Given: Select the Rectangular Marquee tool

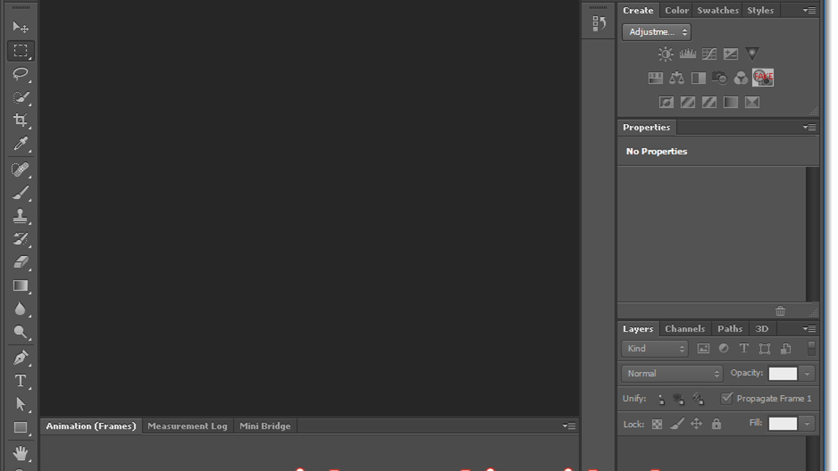Looking at the screenshot, I should (20, 51).
